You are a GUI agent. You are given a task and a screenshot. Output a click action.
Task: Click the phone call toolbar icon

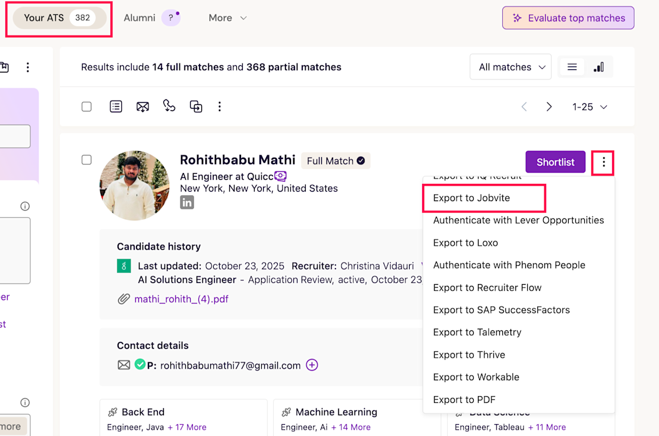(169, 106)
